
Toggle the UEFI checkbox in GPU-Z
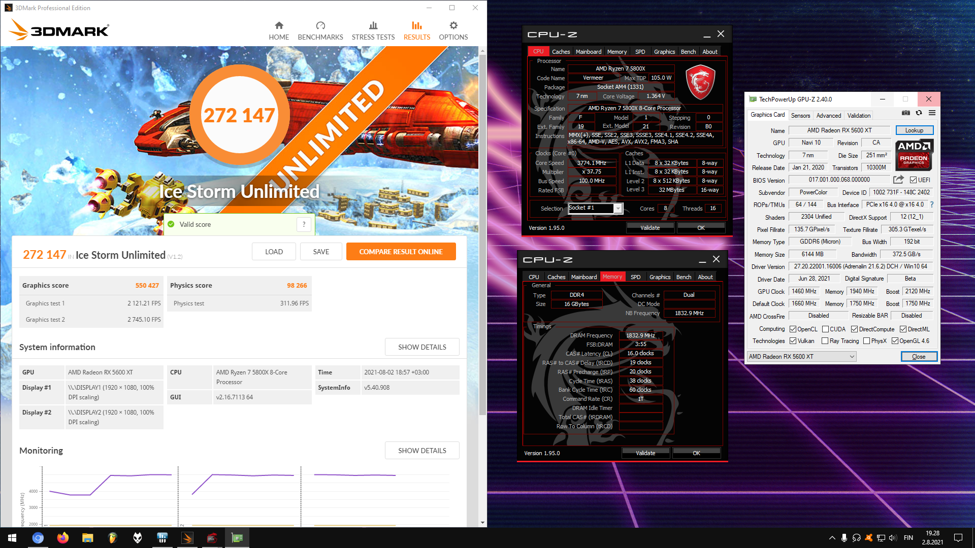pyautogui.click(x=913, y=180)
